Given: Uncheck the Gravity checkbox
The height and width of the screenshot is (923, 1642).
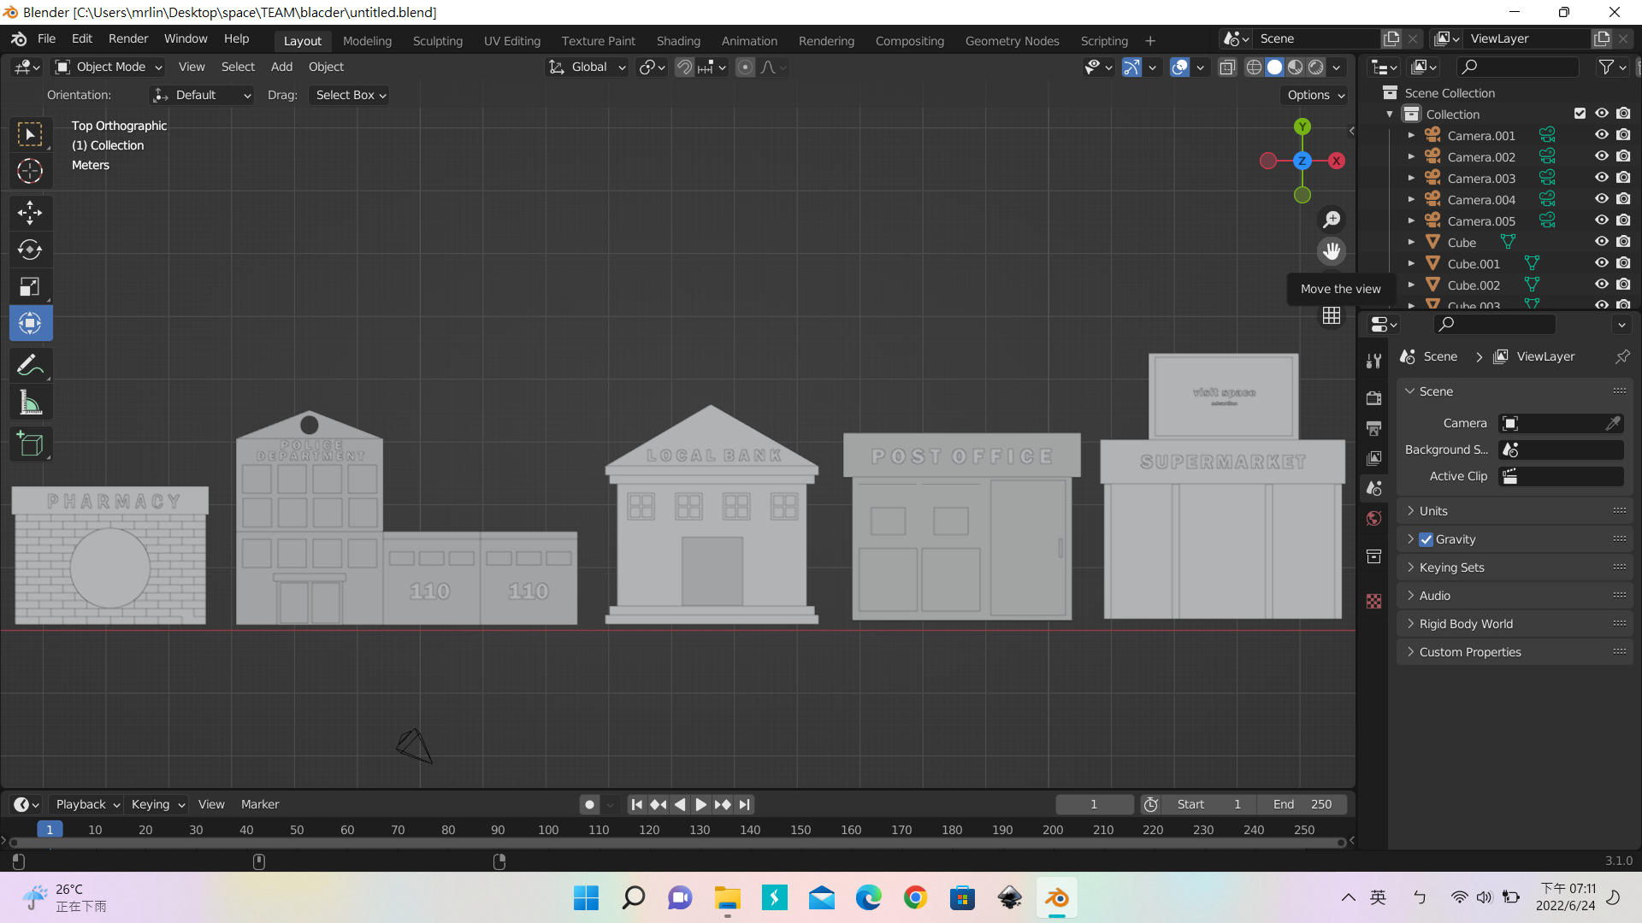Looking at the screenshot, I should pyautogui.click(x=1426, y=539).
